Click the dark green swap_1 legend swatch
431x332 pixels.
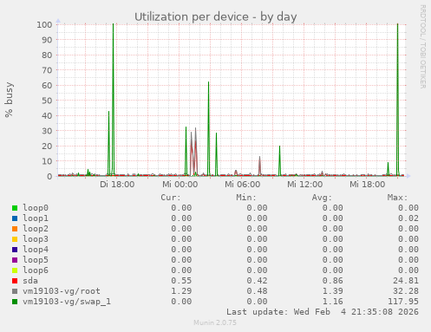point(15,302)
